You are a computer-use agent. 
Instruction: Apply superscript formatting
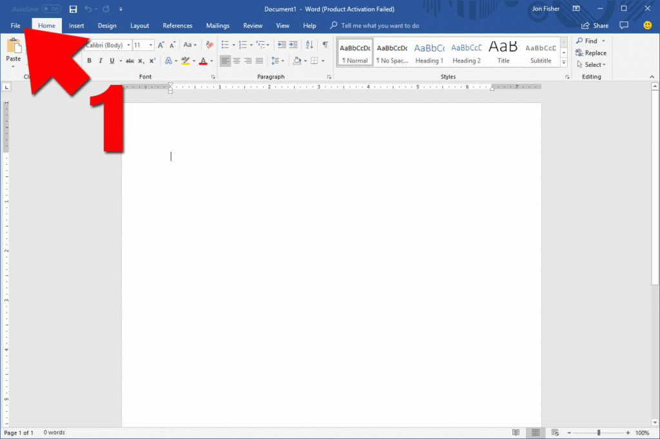click(151, 61)
